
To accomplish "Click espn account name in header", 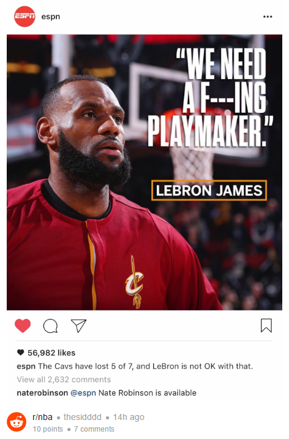I will click(51, 17).
